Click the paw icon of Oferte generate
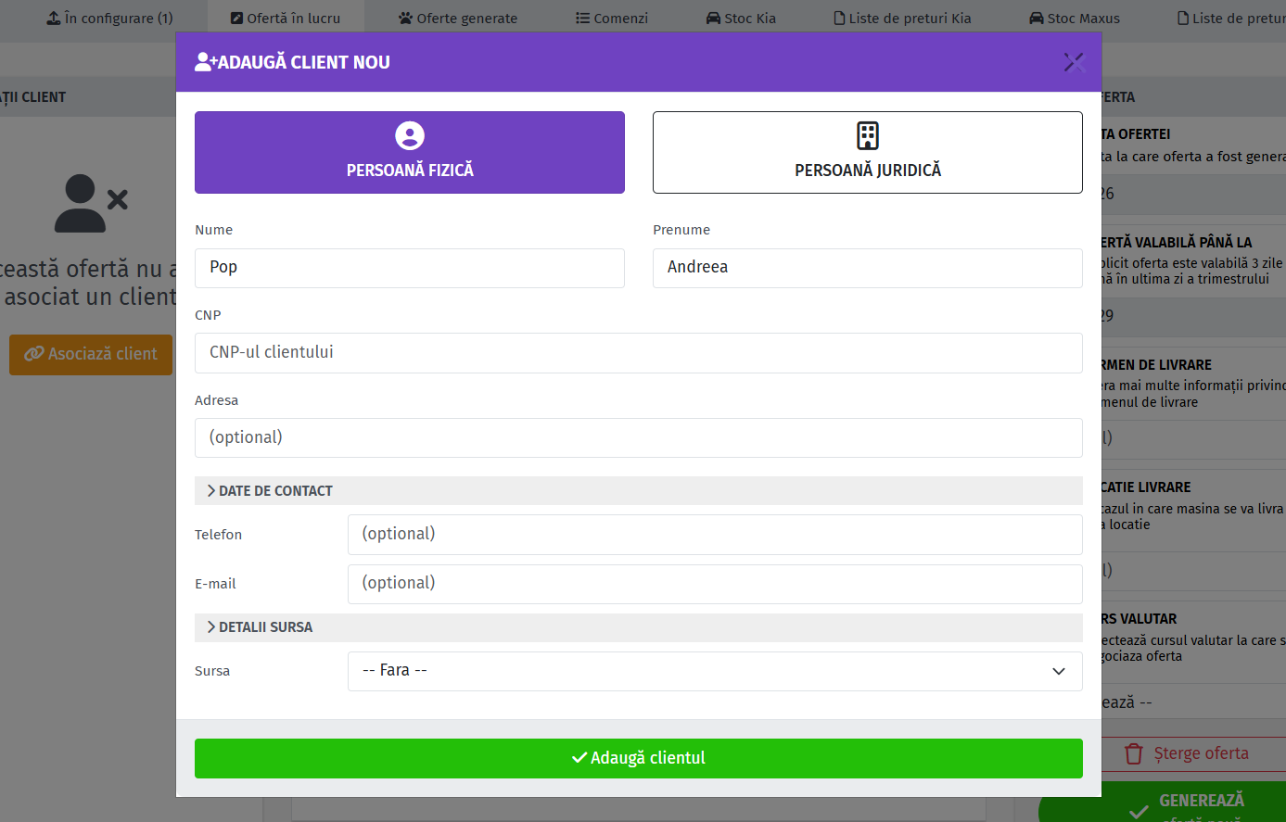1286x822 pixels. click(x=405, y=19)
